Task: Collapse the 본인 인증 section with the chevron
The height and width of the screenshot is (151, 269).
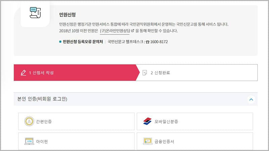Action: click(x=251, y=99)
